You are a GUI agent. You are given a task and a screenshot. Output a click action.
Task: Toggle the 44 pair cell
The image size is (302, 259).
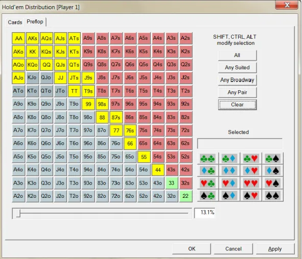(x=158, y=170)
